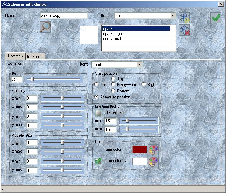Switch to the Common tab
This screenshot has height=193, width=226.
tap(15, 56)
